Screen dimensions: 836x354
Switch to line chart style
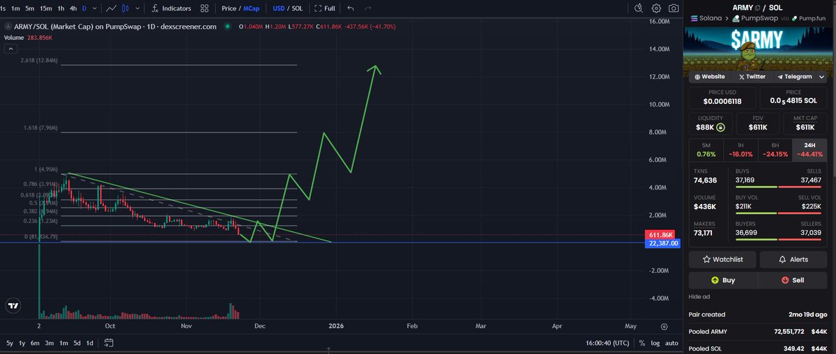pyautogui.click(x=112, y=8)
